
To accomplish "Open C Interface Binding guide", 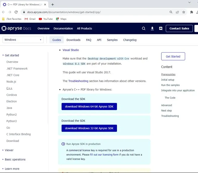I will [x=19, y=134].
